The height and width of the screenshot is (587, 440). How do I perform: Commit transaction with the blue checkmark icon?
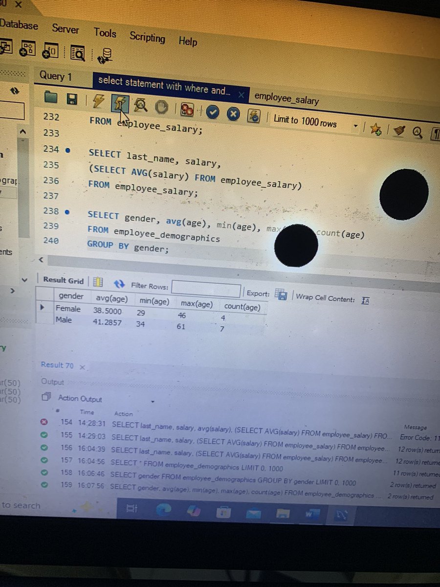pos(212,112)
